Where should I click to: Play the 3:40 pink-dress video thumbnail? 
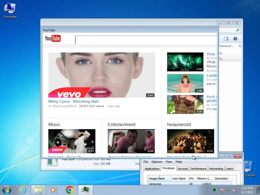(185, 83)
